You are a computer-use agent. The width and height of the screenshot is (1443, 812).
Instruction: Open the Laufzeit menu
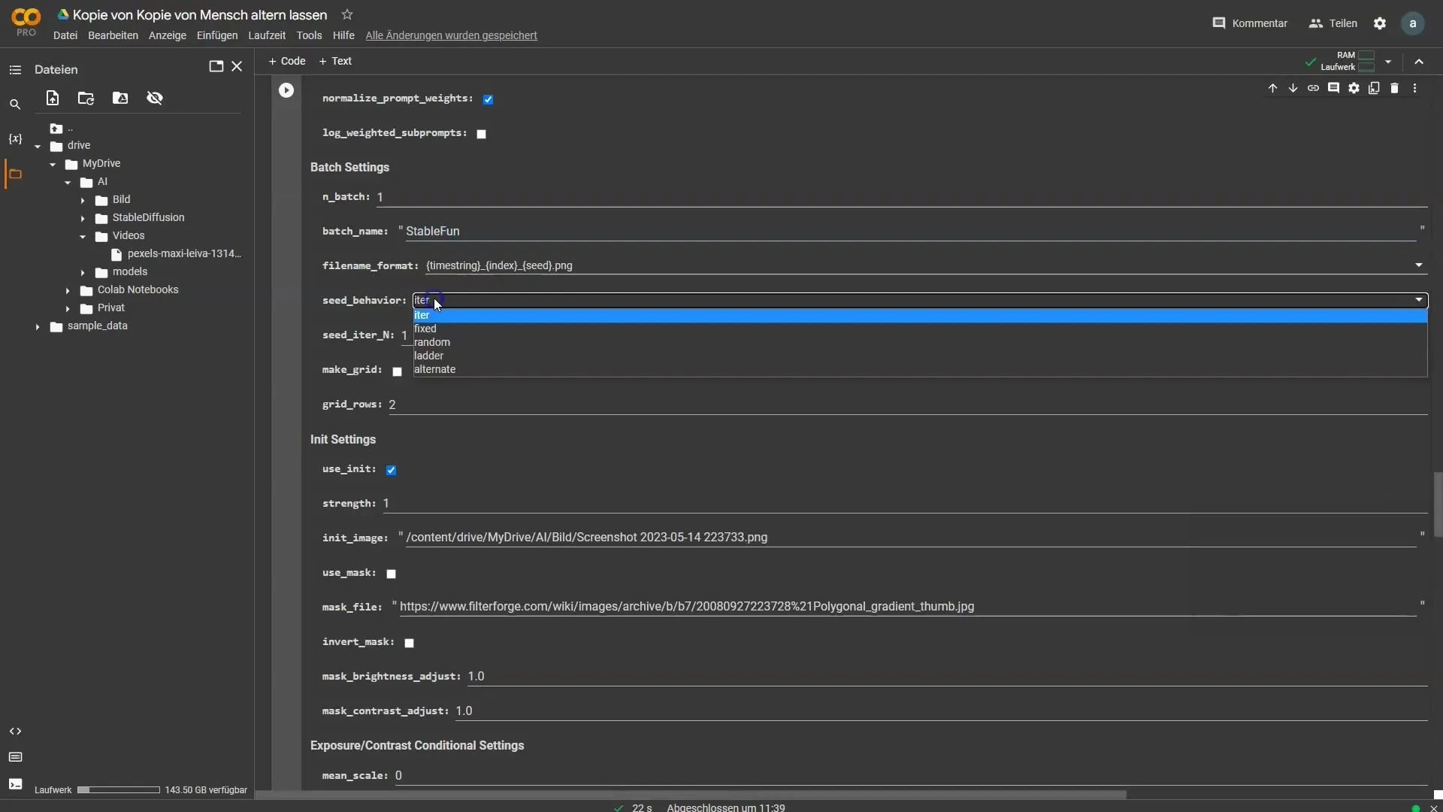[267, 35]
